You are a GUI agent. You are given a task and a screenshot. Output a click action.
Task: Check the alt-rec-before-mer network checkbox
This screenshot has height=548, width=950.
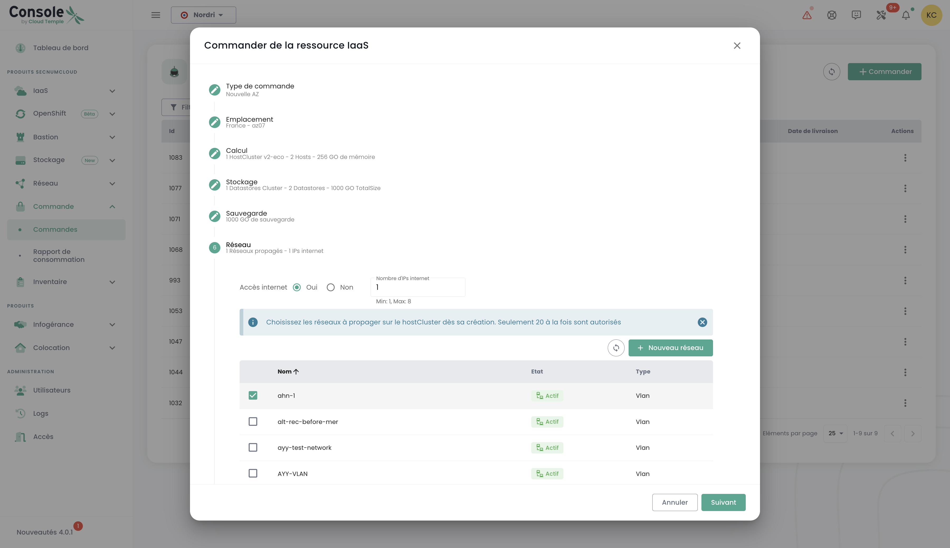[x=253, y=422]
